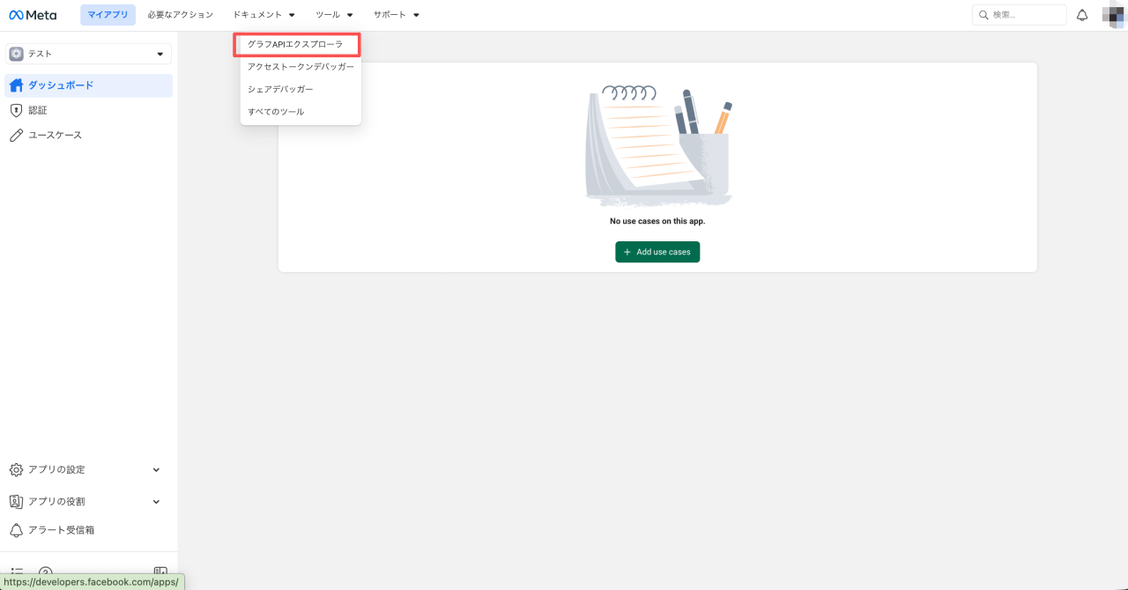
Task: Expand アプリの役割 section chevron
Action: click(156, 501)
